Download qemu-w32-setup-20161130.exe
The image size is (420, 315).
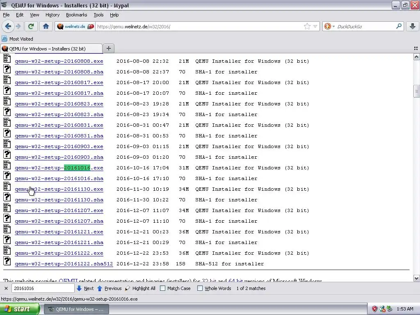(x=59, y=189)
